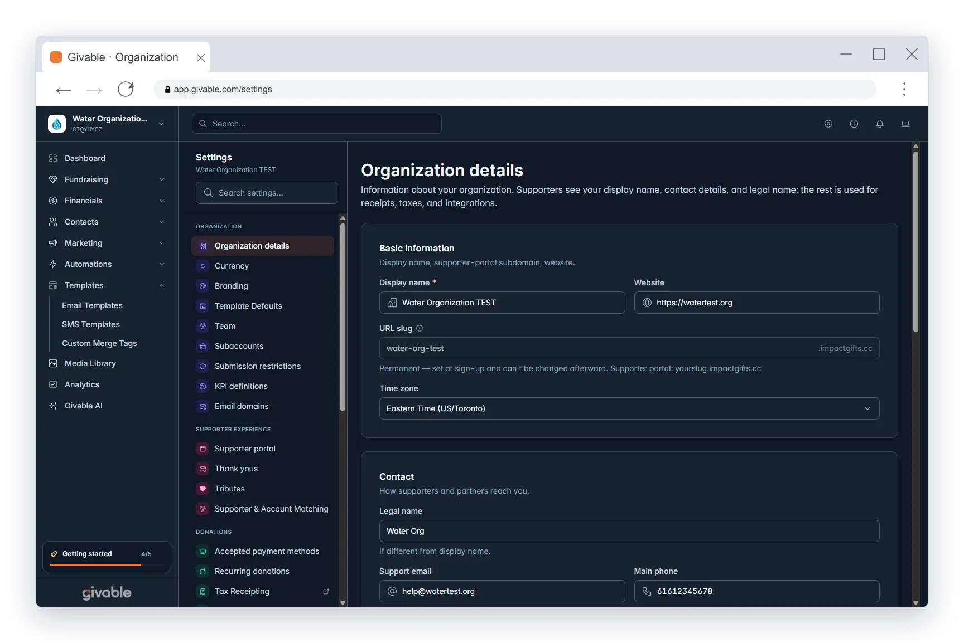Collapse the Templates menu
This screenshot has height=643, width=964.
[107, 285]
